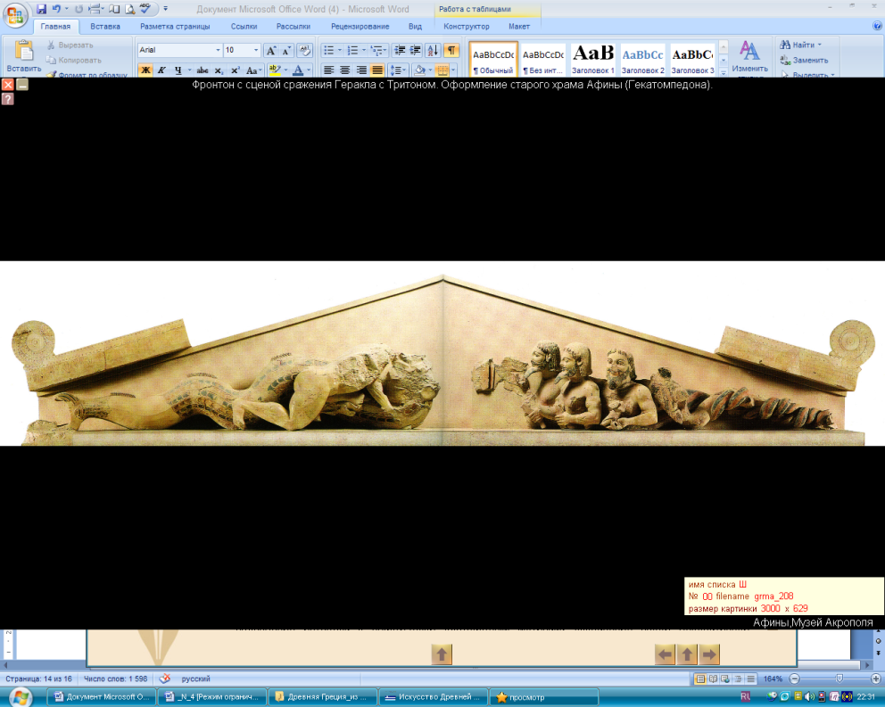Open the font size 10 dropdown
This screenshot has width=885, height=707.
tap(256, 50)
